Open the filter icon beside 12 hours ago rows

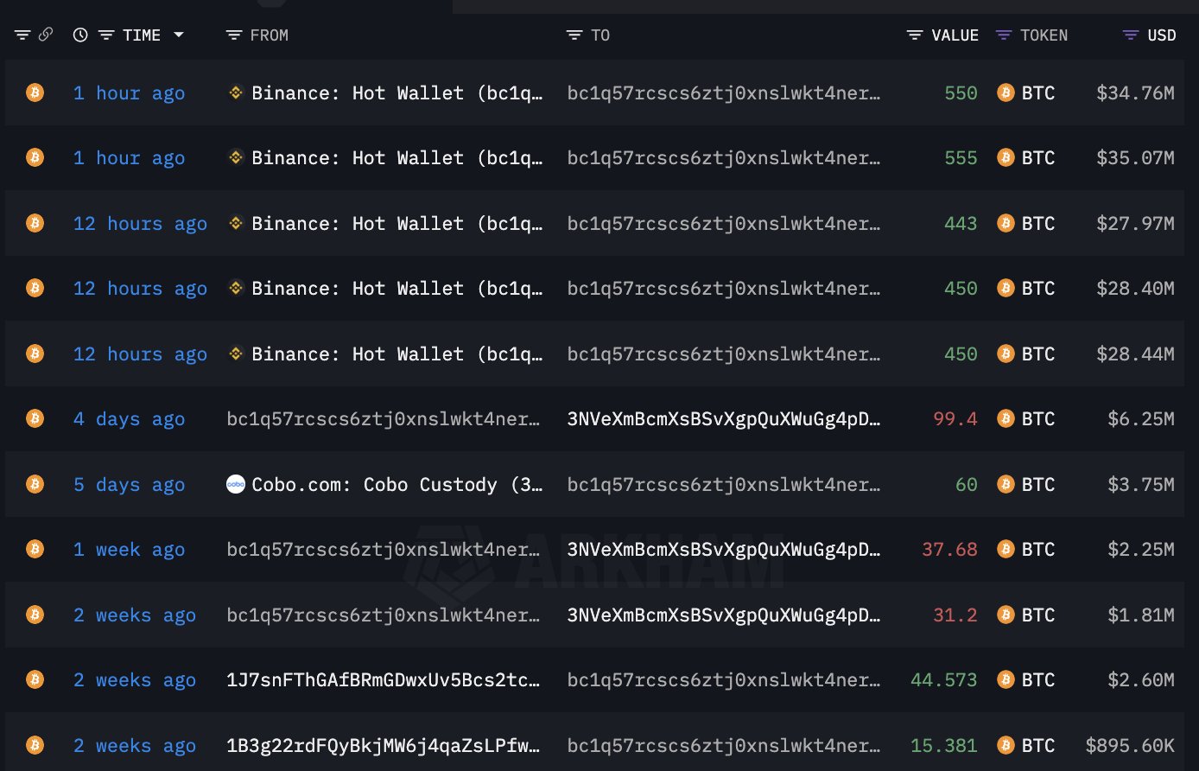105,35
